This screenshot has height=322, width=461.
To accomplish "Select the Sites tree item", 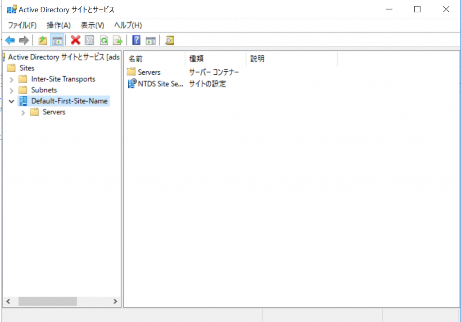I will [x=27, y=68].
